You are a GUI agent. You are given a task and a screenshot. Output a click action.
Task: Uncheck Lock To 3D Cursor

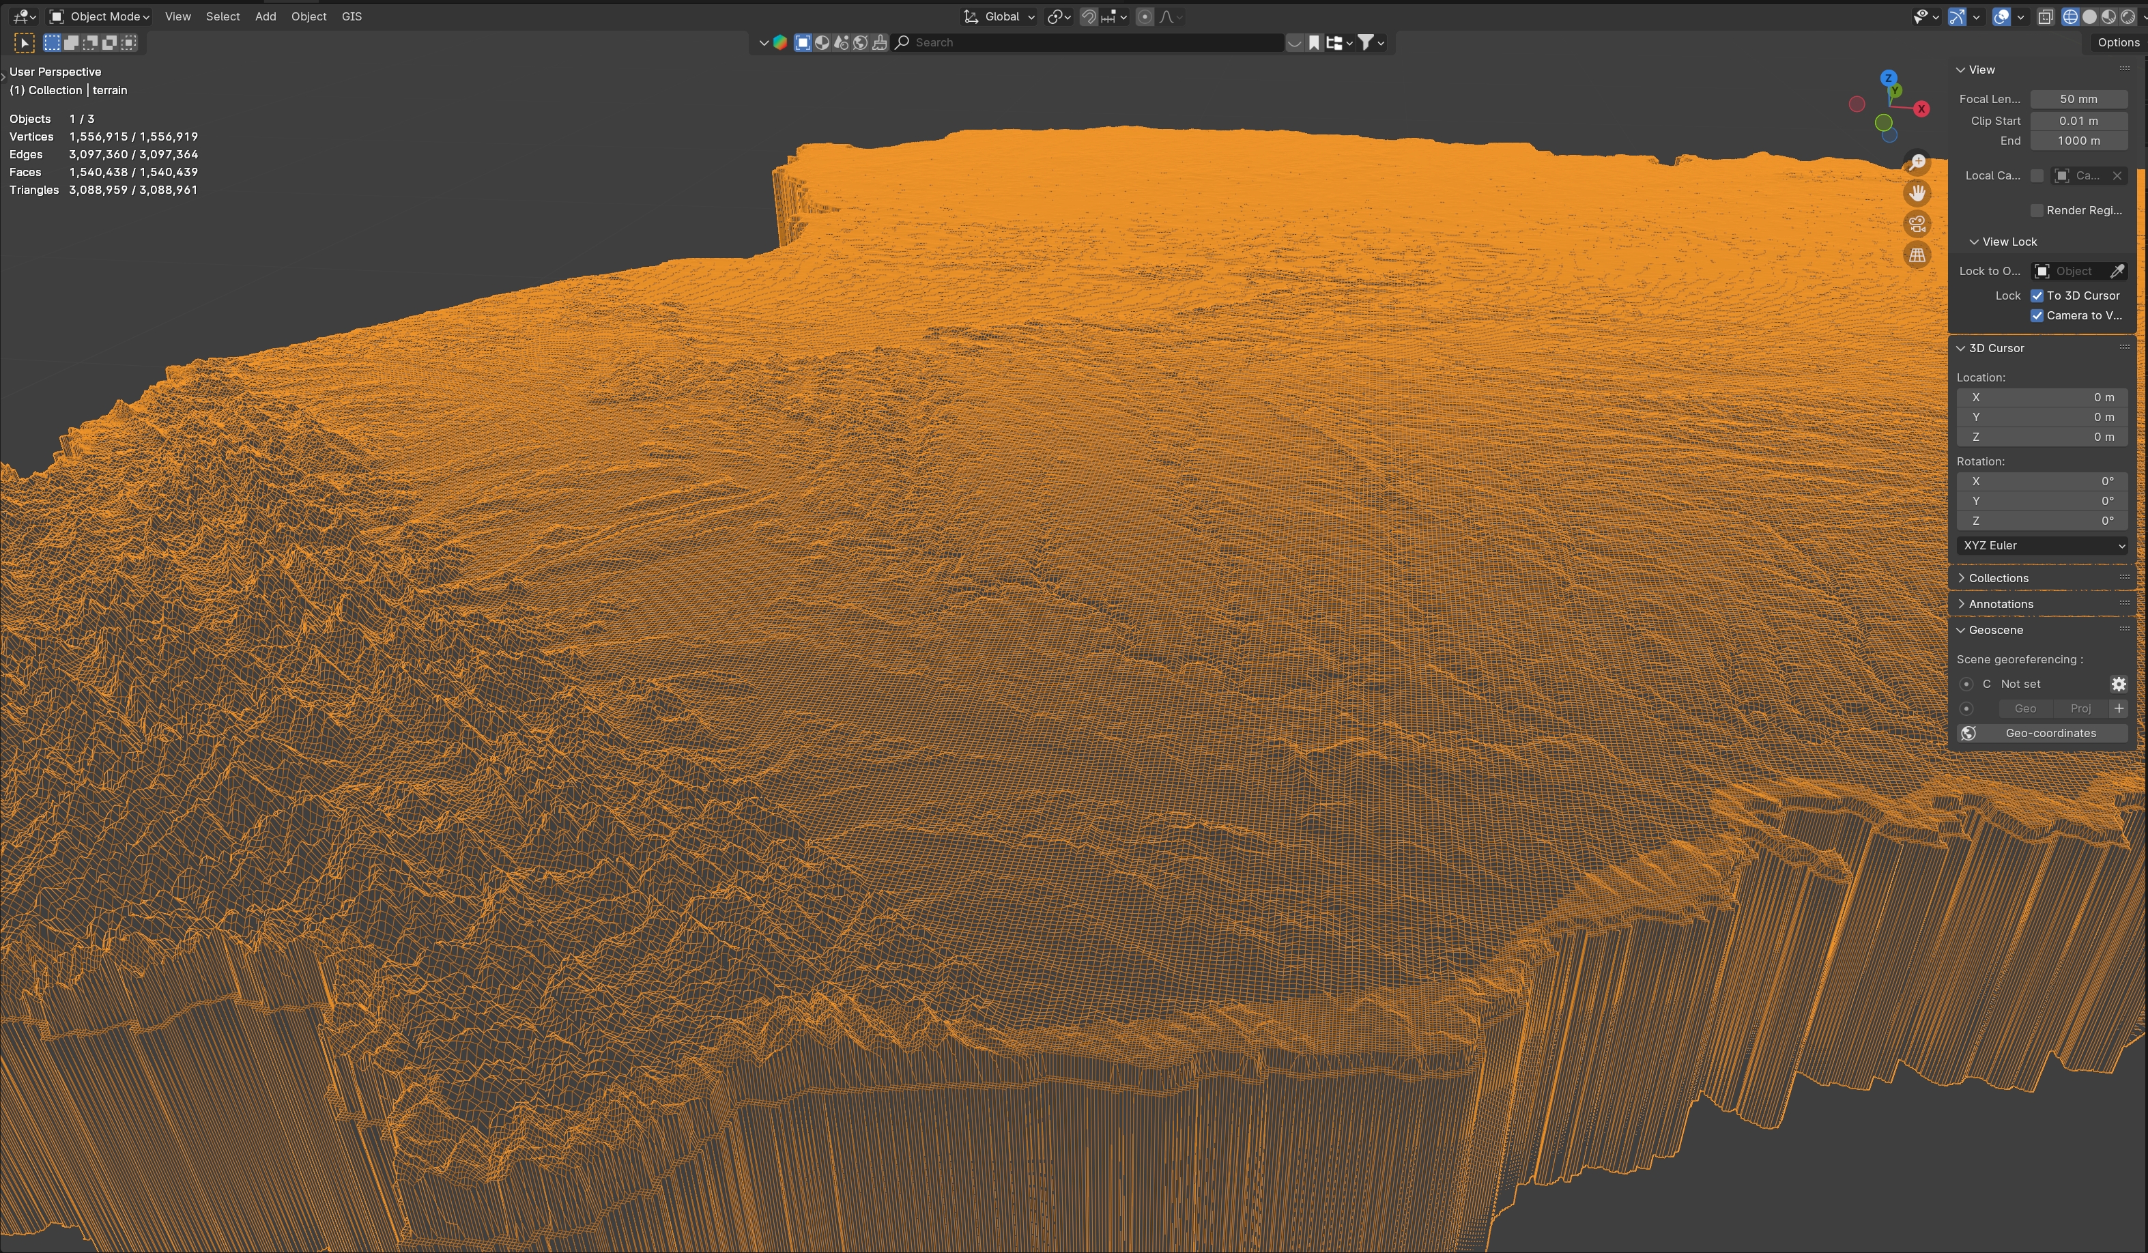pyautogui.click(x=2037, y=296)
